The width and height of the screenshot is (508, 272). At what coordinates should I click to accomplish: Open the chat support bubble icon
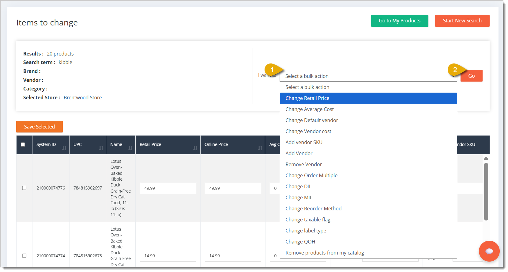click(489, 251)
